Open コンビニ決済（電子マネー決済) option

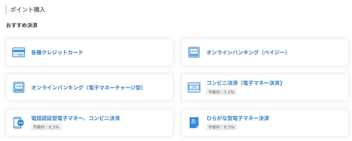click(x=244, y=83)
